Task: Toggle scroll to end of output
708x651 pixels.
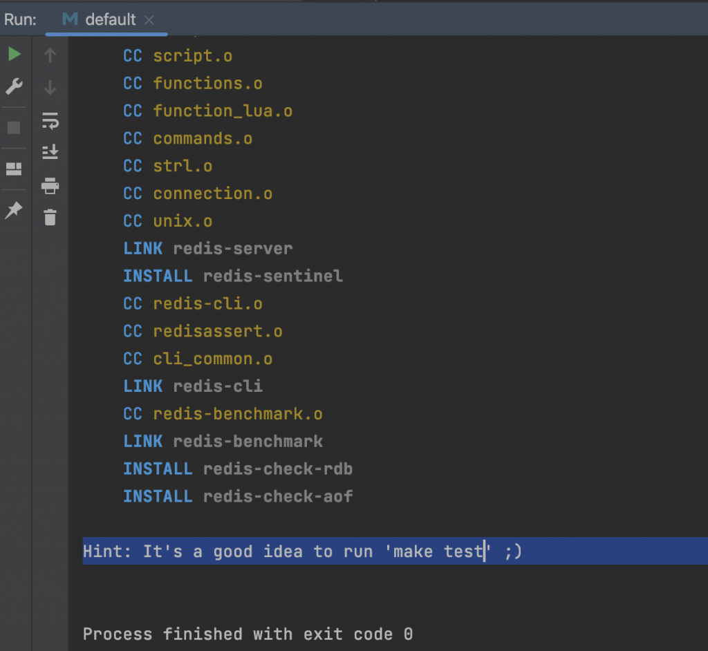Action: [x=50, y=152]
